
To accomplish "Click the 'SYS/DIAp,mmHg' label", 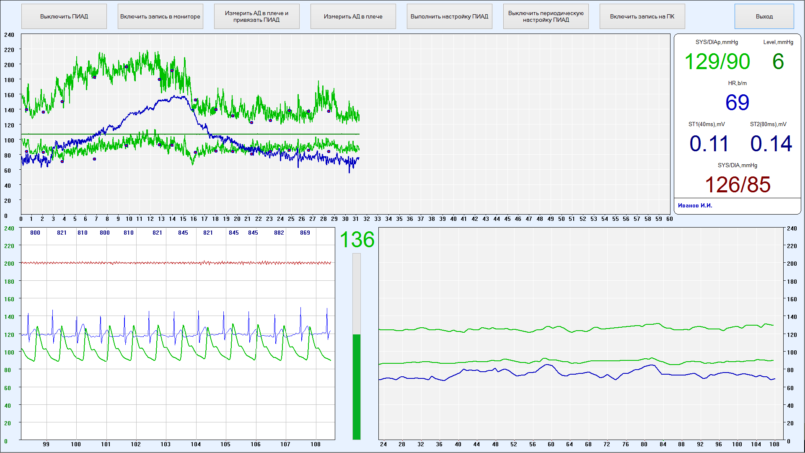I will 717,42.
